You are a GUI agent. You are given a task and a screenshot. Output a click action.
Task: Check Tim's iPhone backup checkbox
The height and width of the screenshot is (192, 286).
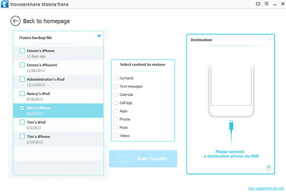click(x=22, y=136)
